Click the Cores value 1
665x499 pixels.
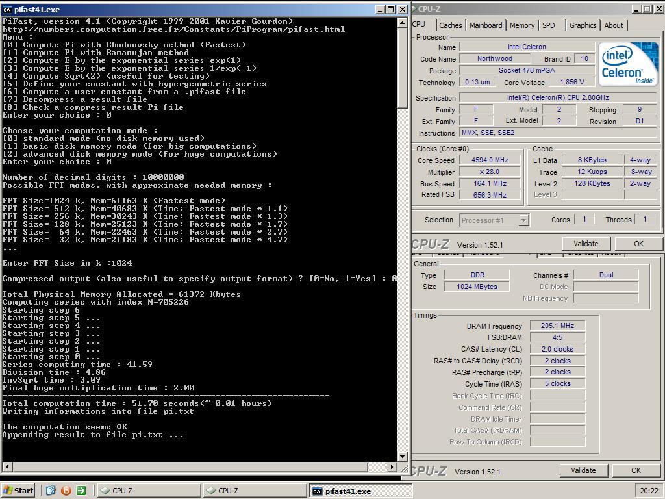coord(584,220)
